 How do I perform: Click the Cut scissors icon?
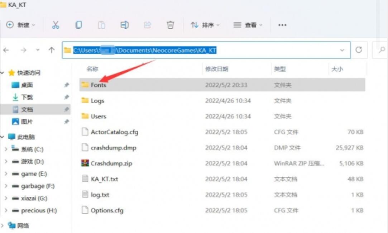[56, 25]
